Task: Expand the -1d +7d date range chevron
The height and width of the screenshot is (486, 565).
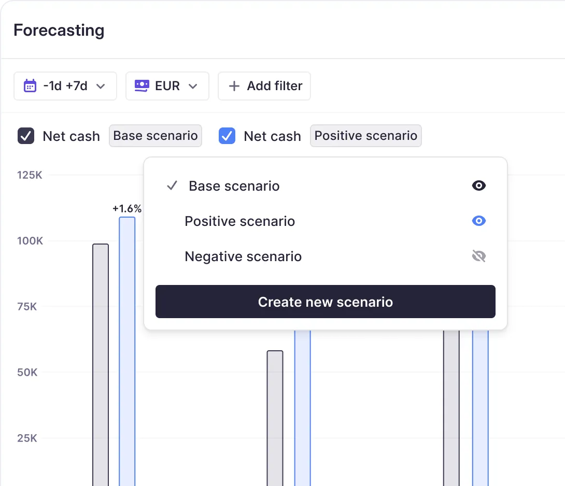Action: tap(101, 86)
